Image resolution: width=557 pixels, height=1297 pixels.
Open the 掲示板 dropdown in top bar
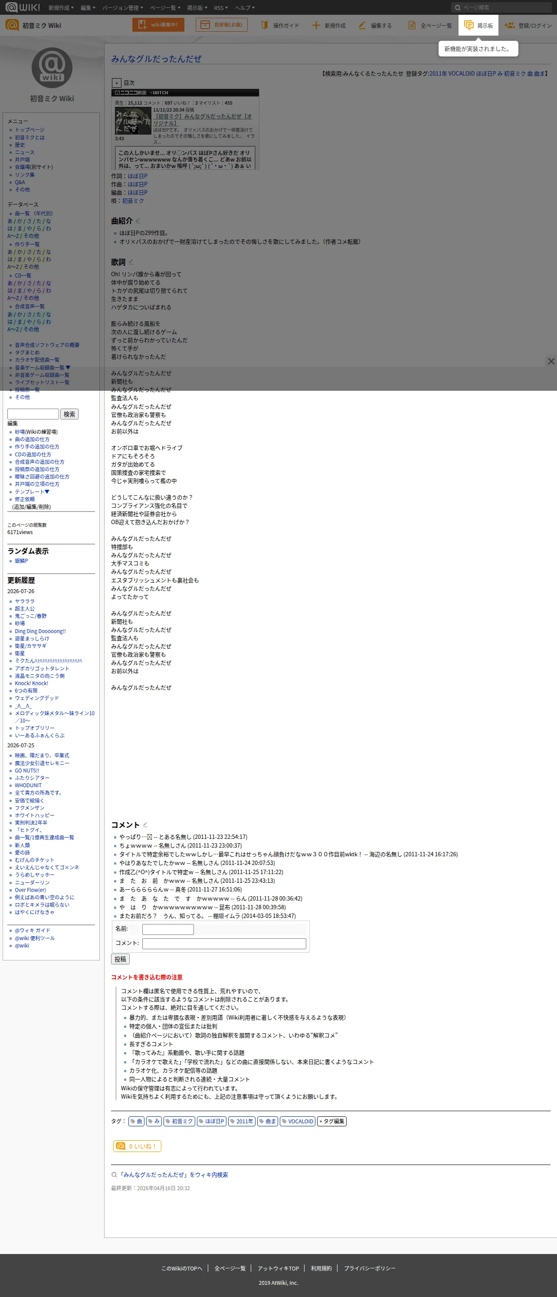(197, 7)
